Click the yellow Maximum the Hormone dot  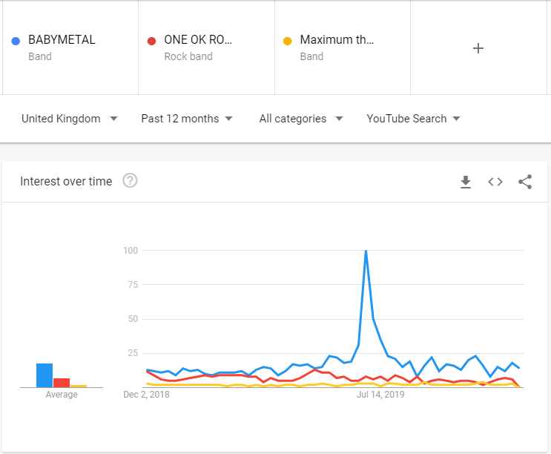288,41
